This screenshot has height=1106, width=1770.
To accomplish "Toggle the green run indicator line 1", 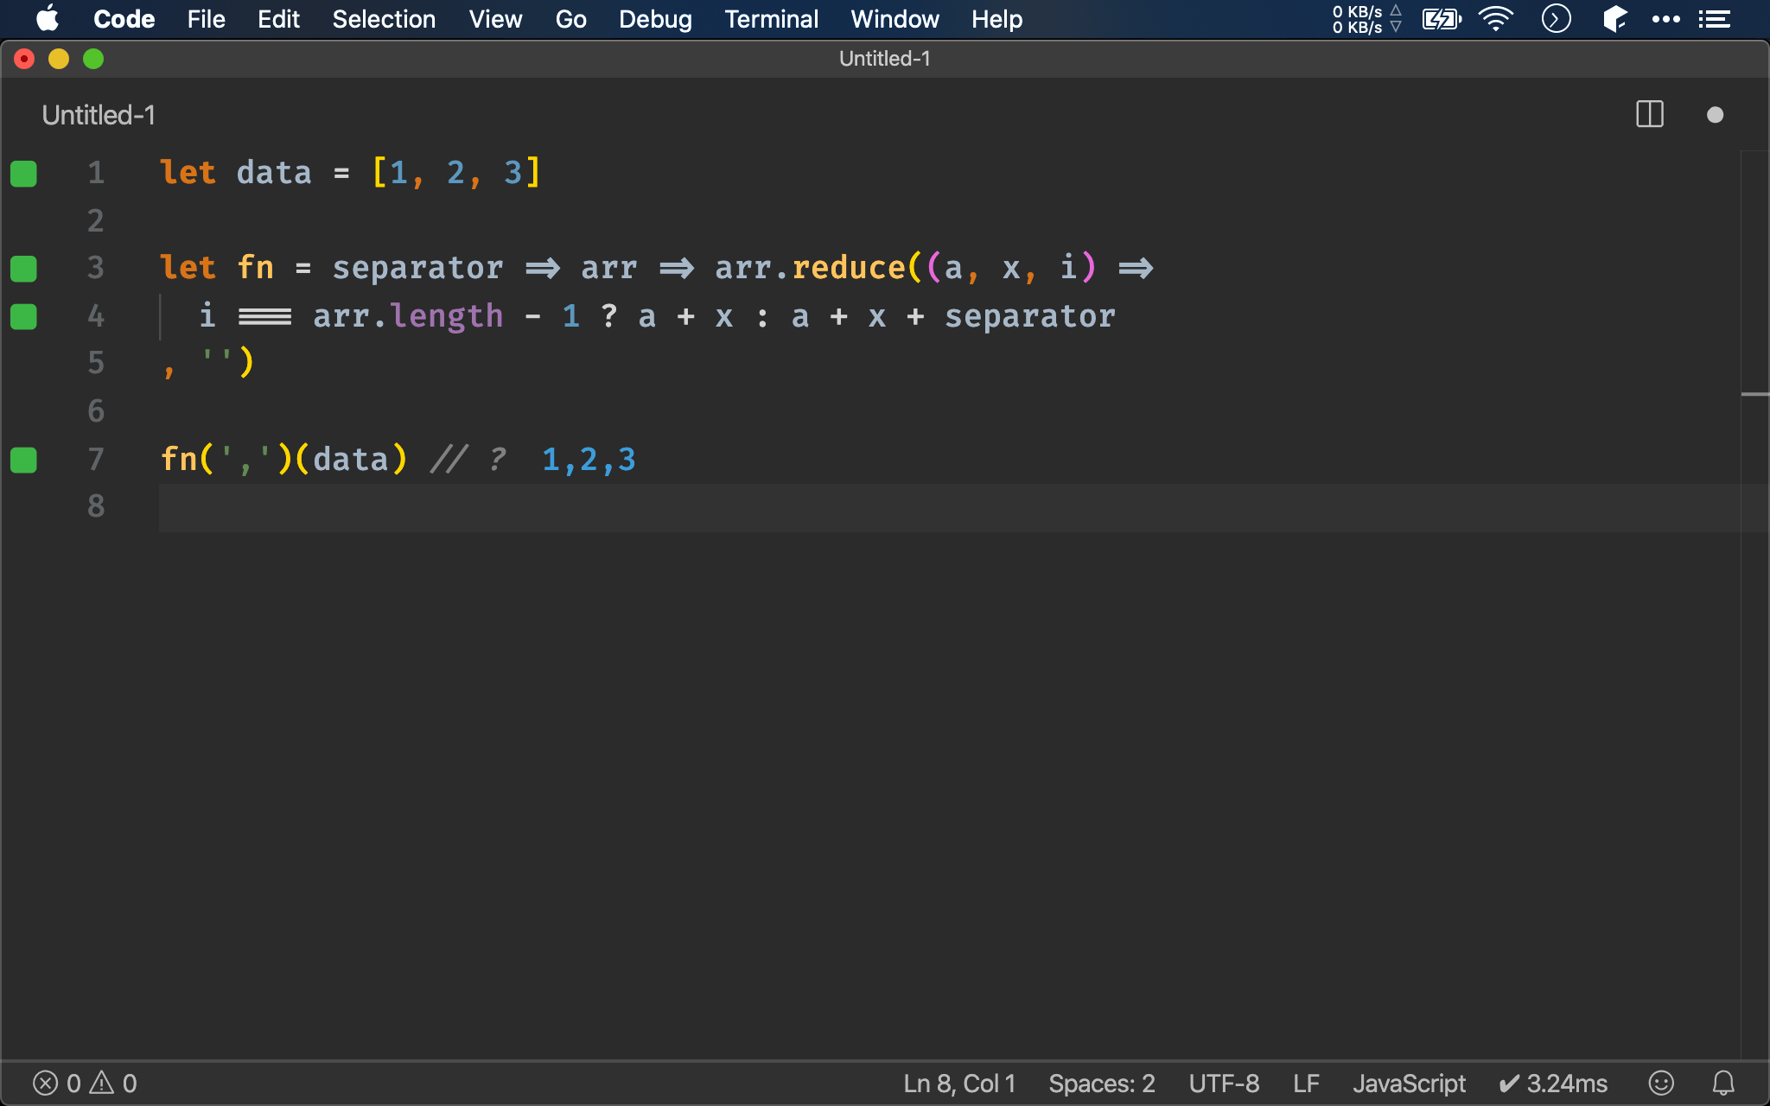I will coord(23,171).
